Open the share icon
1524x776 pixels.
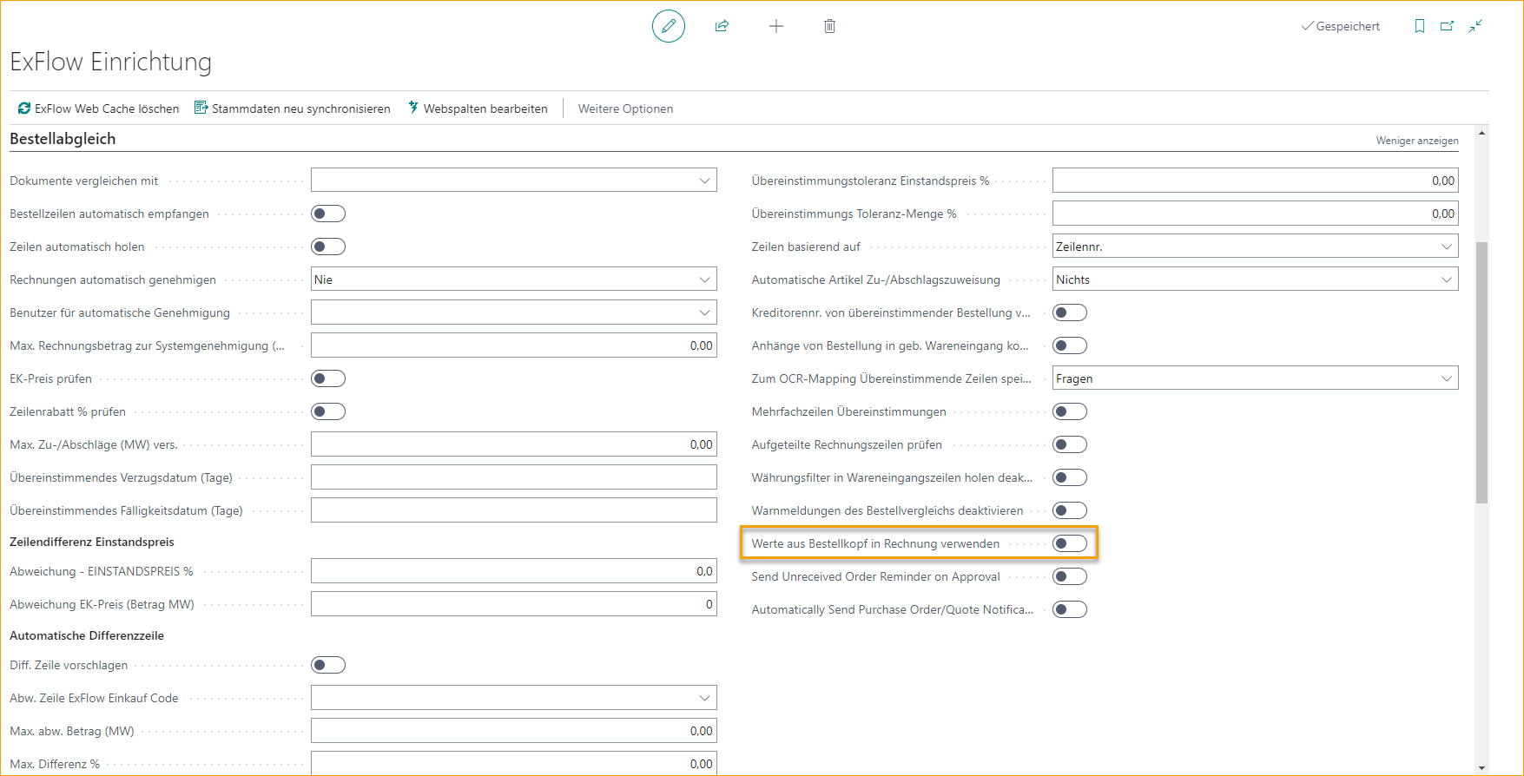coord(722,26)
